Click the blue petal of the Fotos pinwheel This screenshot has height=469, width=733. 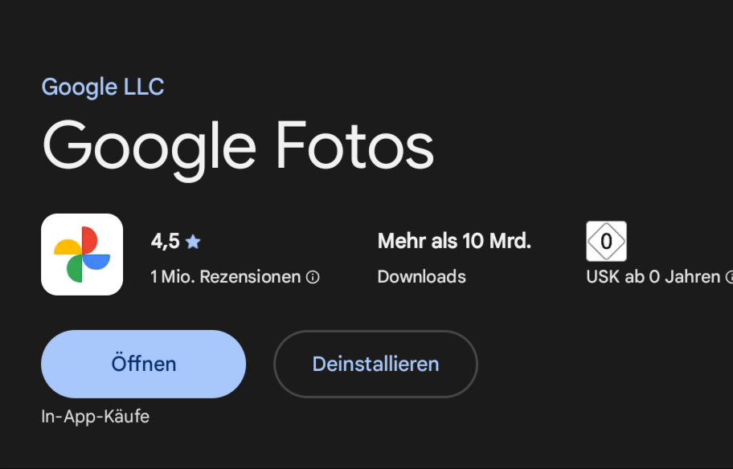click(x=96, y=262)
